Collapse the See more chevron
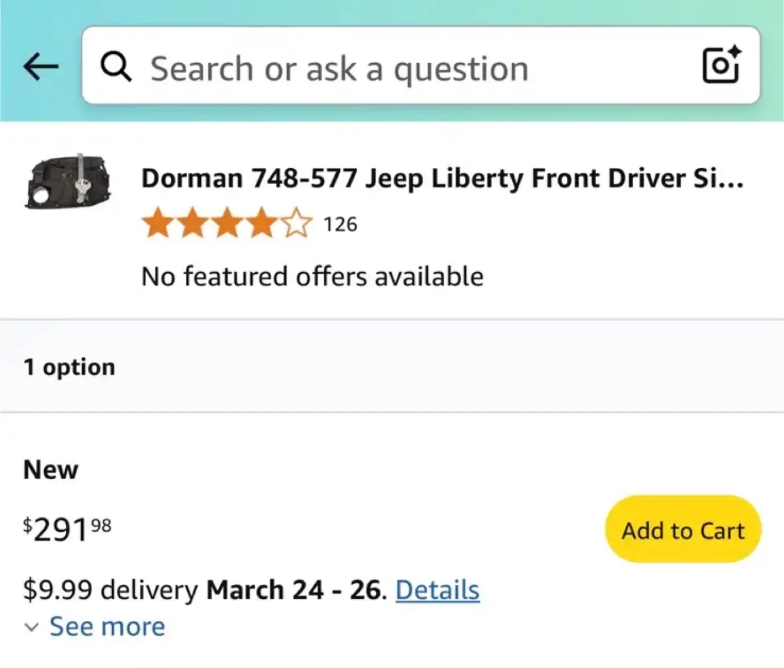The height and width of the screenshot is (668, 784). (x=31, y=627)
